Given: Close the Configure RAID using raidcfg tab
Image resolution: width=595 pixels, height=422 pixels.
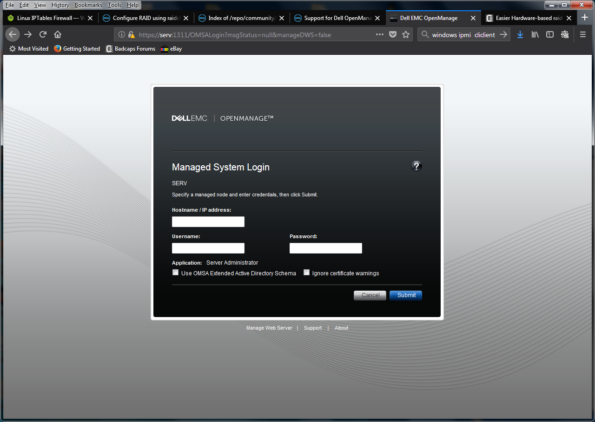Looking at the screenshot, I should pyautogui.click(x=186, y=18).
